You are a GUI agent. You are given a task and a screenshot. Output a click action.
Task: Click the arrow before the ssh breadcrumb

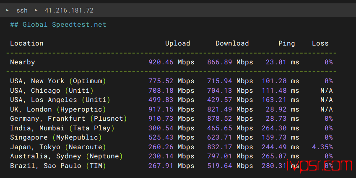coord(8,10)
